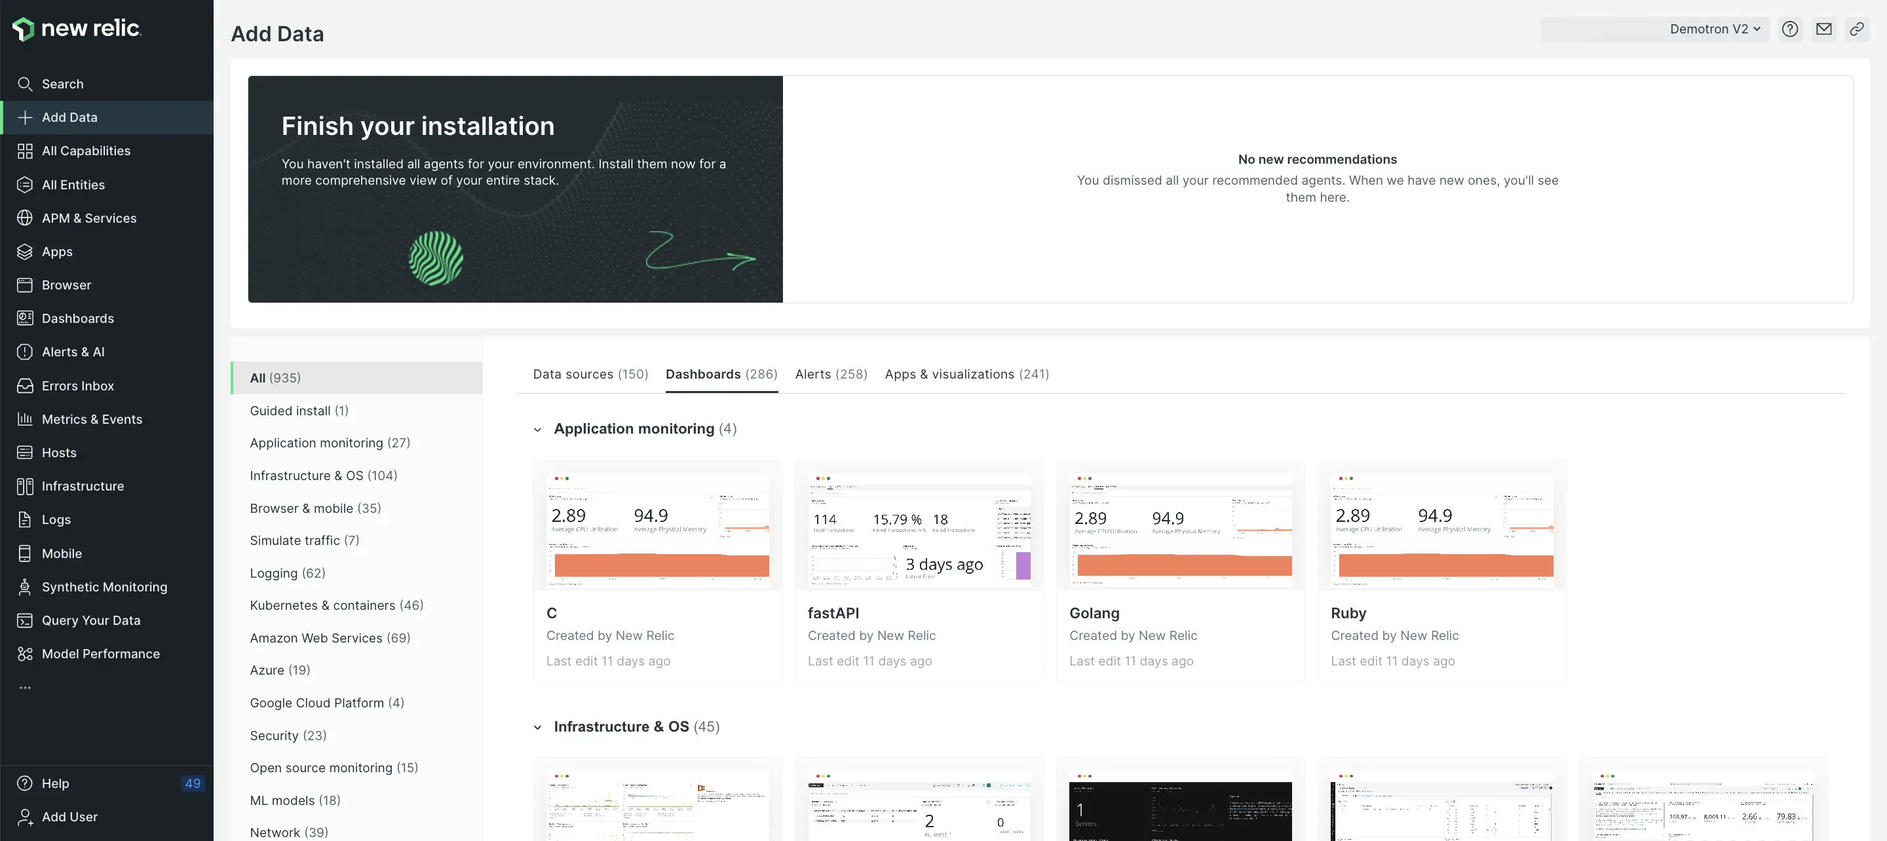Click the Kubernetes & containers (46) filter
The height and width of the screenshot is (841, 1887).
tap(337, 605)
